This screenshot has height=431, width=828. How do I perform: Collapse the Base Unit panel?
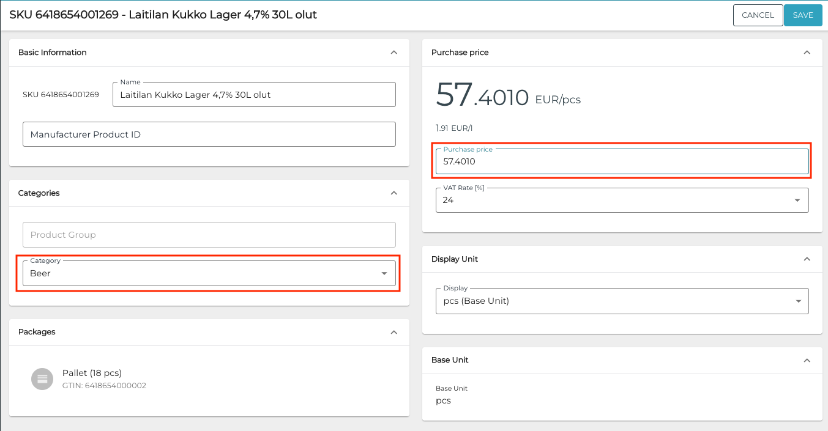coord(807,360)
